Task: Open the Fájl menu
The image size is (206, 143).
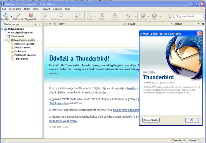Action: point(4,9)
